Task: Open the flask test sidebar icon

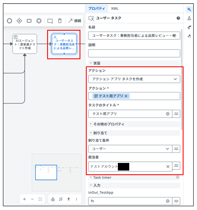Action: [x=189, y=18]
